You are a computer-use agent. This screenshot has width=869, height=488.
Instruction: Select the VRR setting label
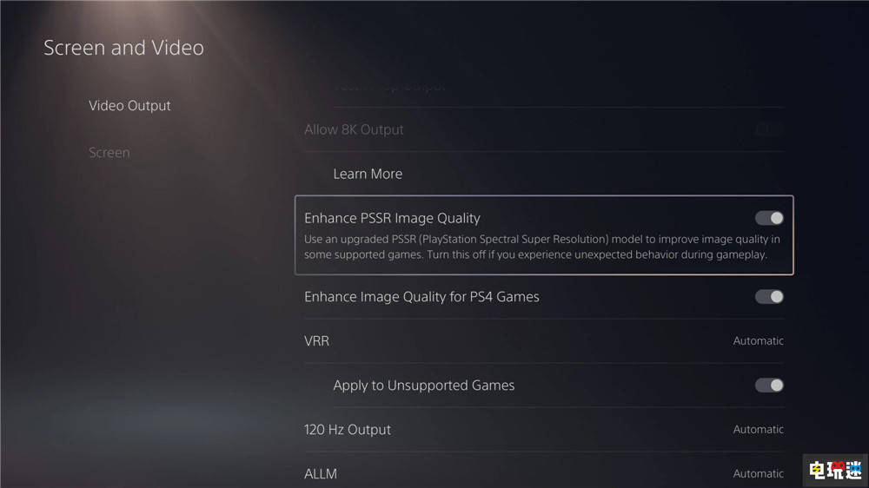coord(316,340)
